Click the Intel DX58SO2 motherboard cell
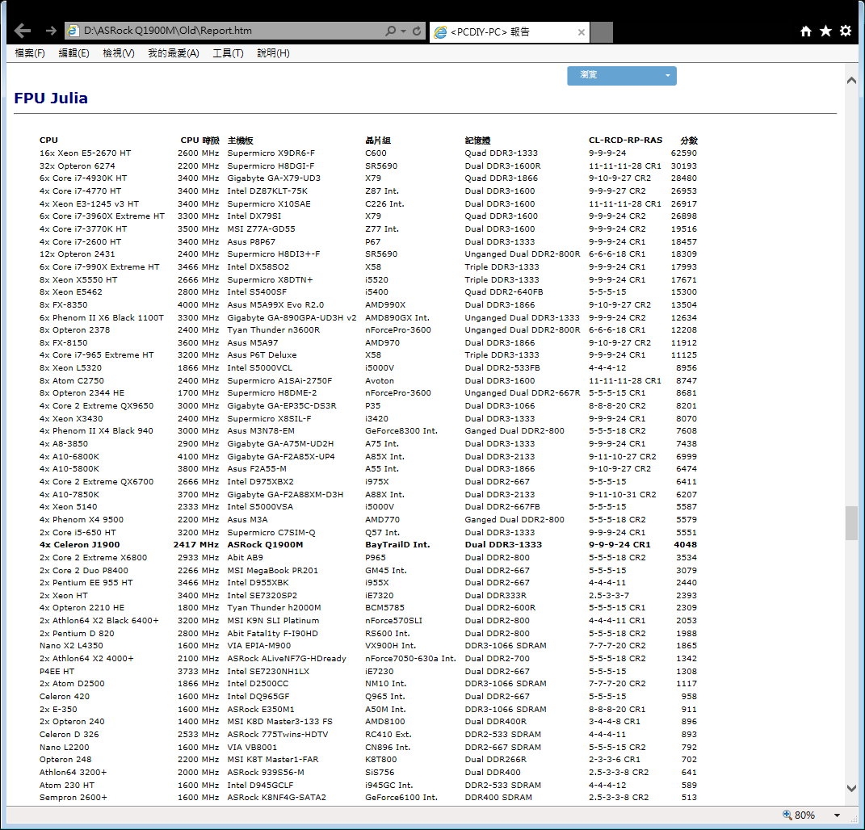Image resolution: width=865 pixels, height=830 pixels. click(x=258, y=266)
